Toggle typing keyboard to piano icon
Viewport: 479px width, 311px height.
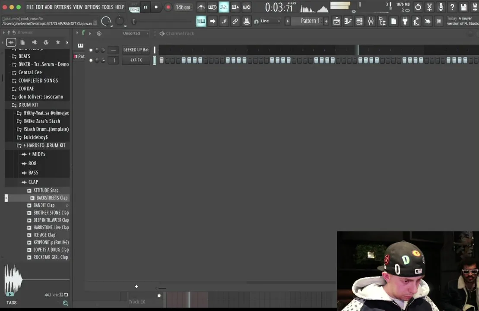coord(201,21)
